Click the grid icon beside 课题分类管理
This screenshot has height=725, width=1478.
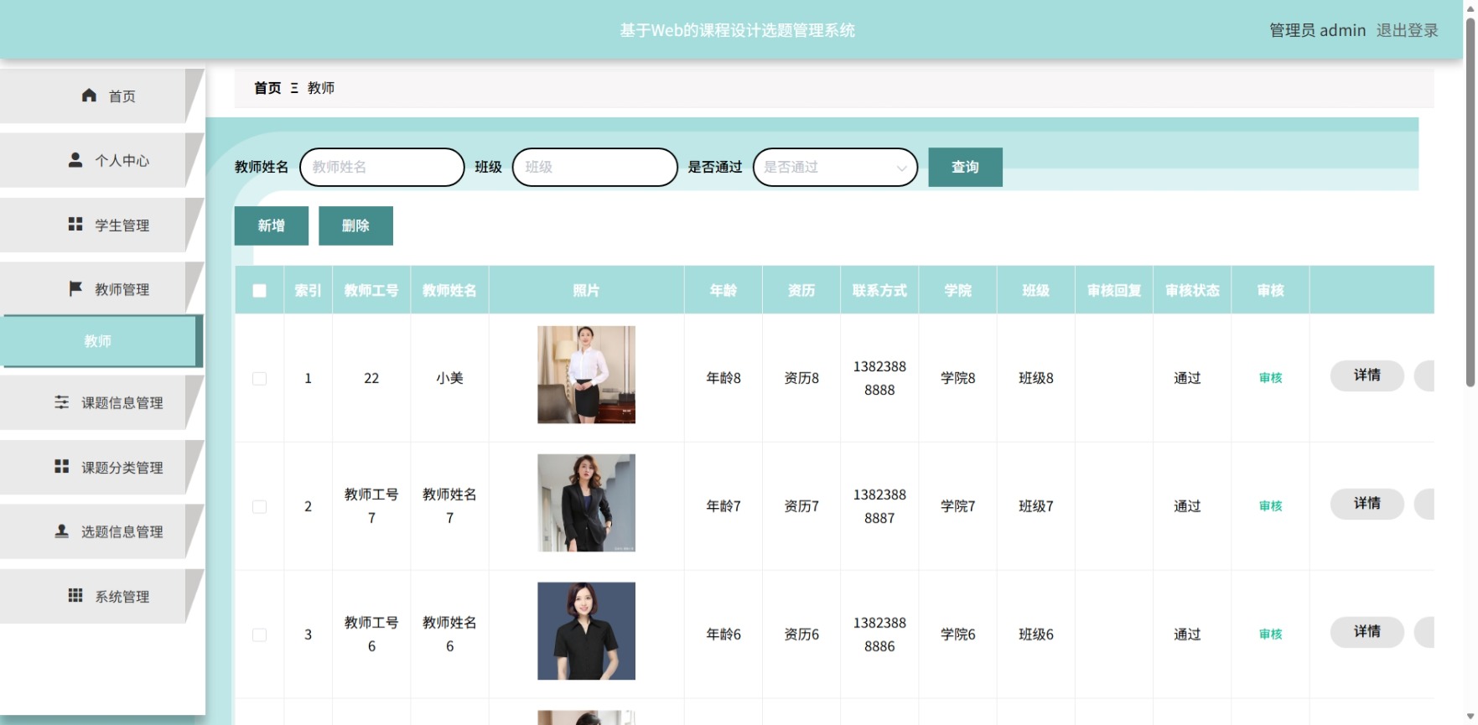click(62, 466)
